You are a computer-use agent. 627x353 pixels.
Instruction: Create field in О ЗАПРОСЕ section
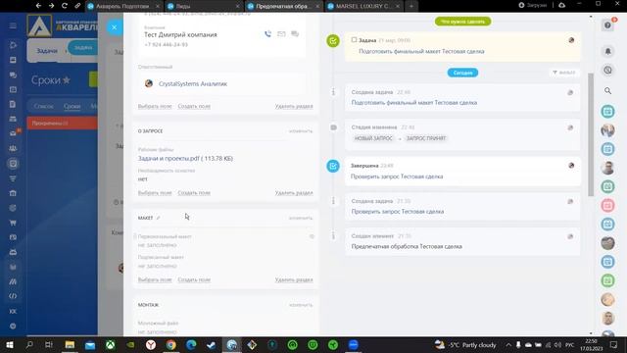coord(194,193)
